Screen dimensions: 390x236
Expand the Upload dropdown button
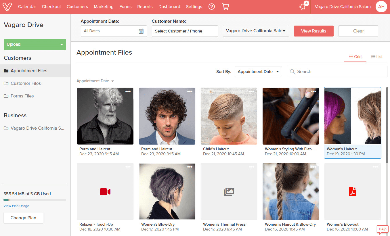35,45
